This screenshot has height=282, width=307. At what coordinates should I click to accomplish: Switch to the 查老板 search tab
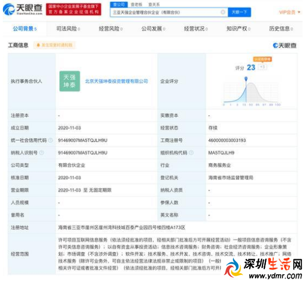[136, 4]
